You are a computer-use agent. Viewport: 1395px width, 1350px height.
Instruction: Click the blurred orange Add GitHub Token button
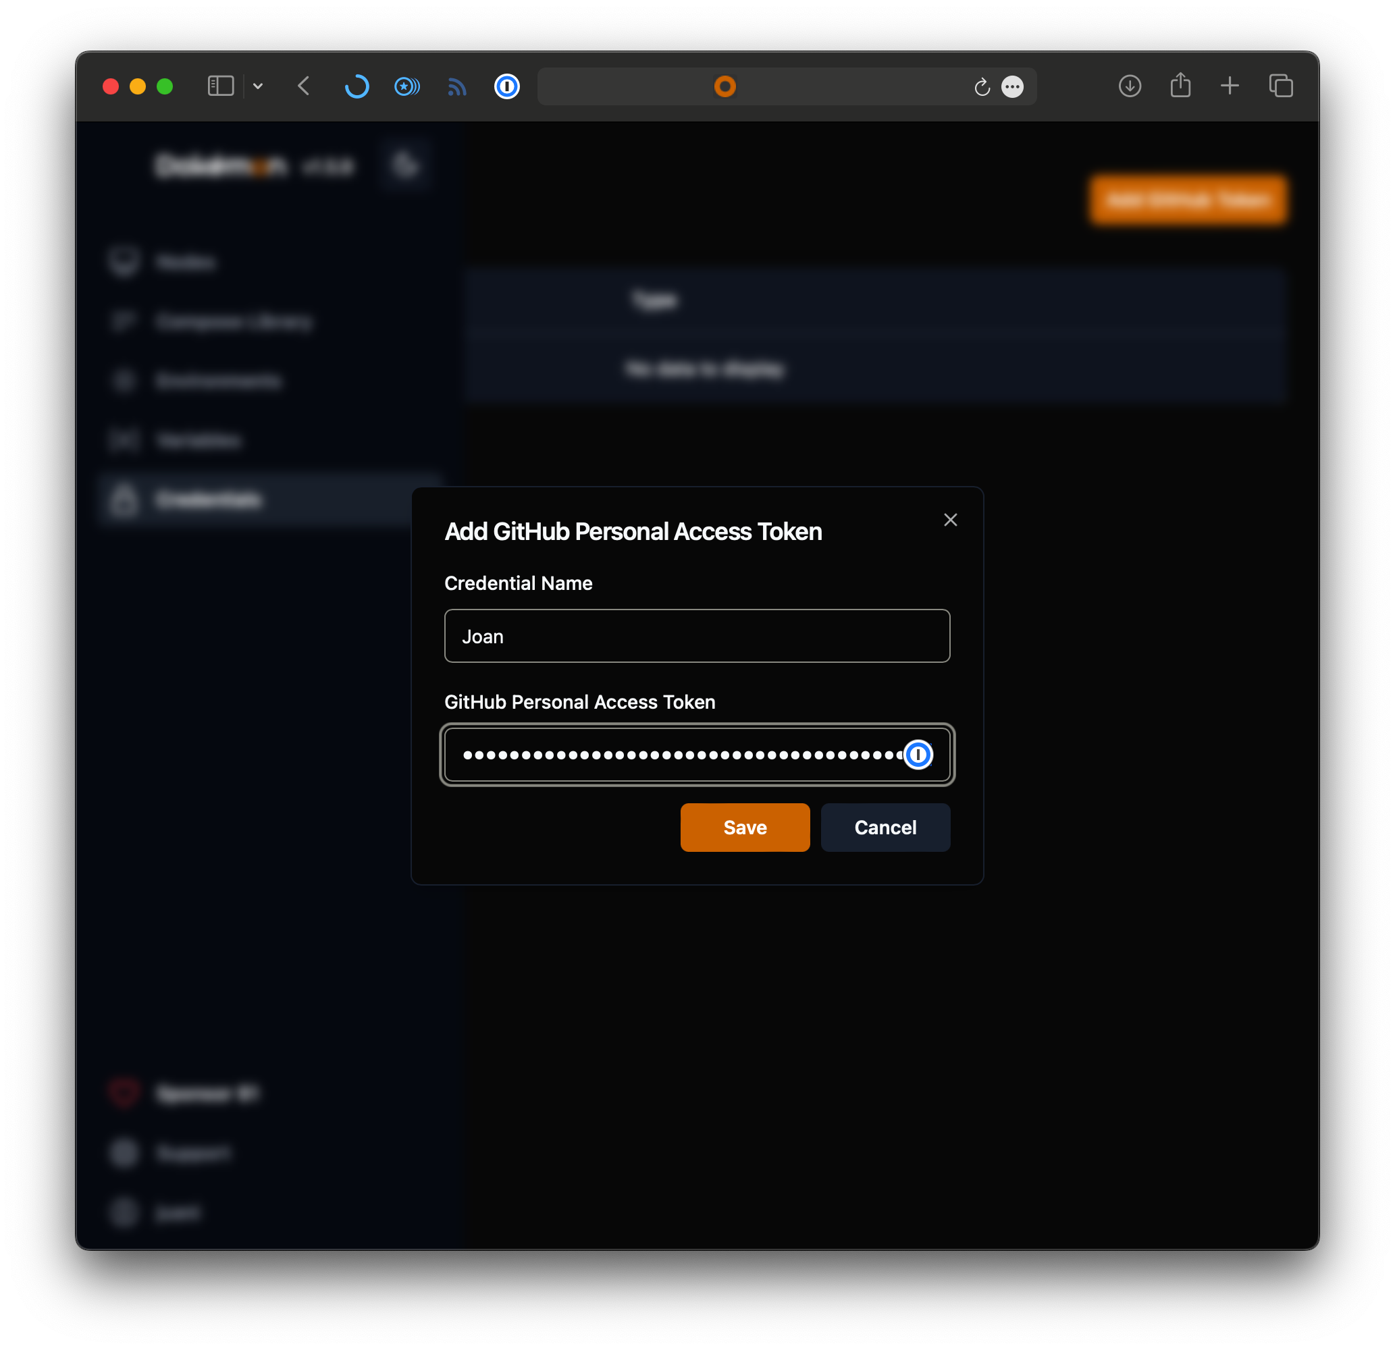pos(1188,199)
